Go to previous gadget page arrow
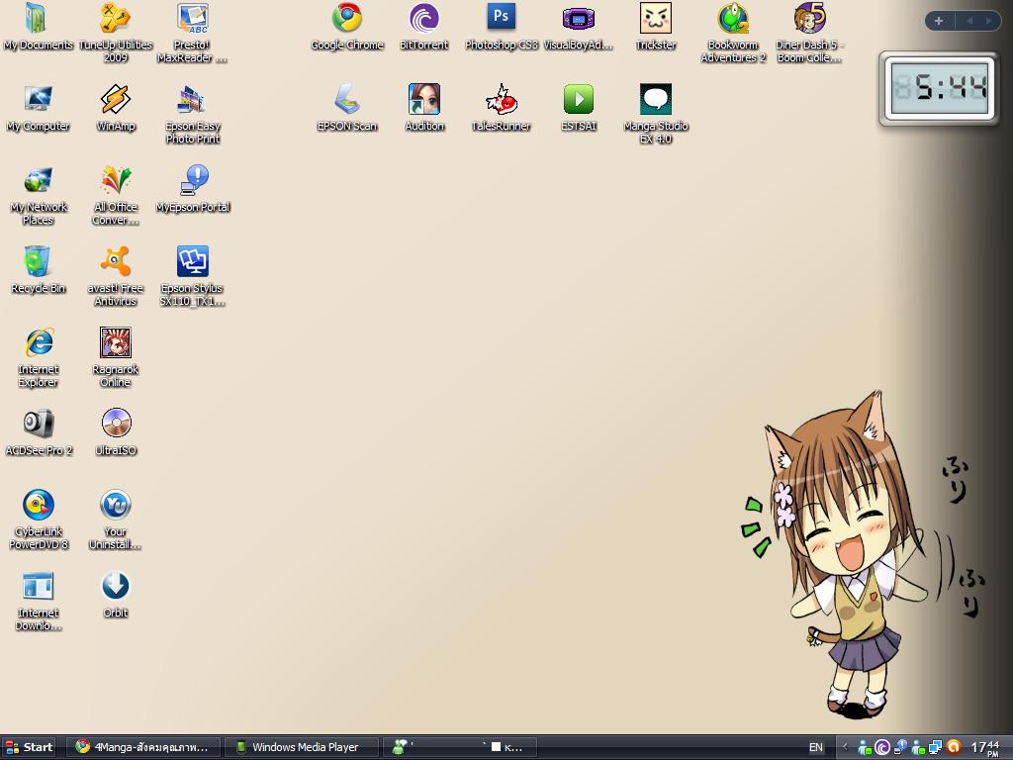 click(x=969, y=21)
